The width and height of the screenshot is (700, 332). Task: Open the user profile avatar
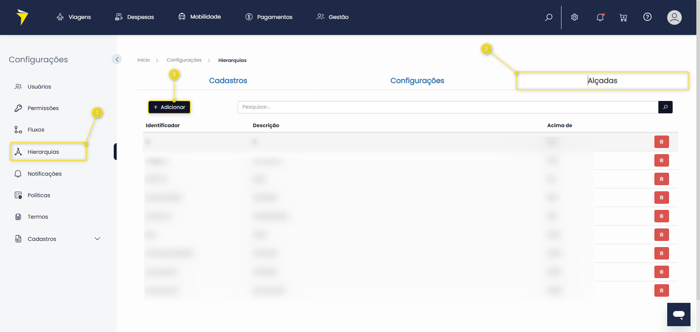pyautogui.click(x=674, y=17)
